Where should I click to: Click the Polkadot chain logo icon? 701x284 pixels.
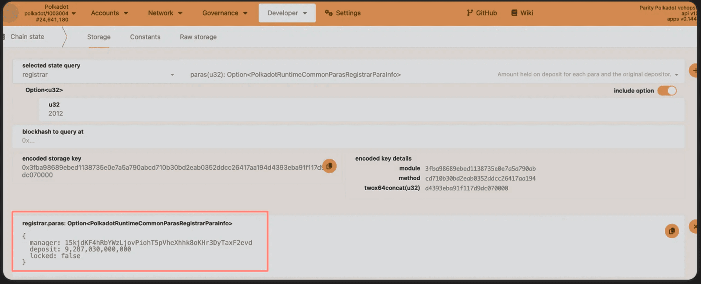pos(10,13)
